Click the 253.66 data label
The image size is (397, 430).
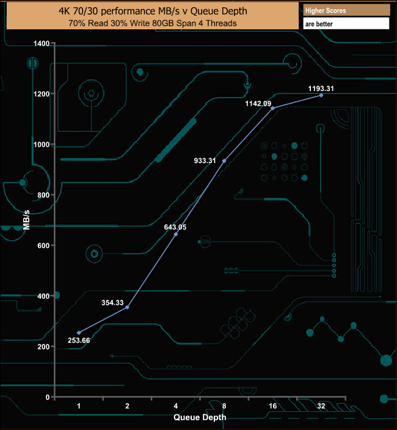(x=79, y=340)
